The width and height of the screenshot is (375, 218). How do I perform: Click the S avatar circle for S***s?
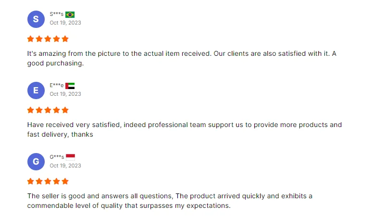tap(36, 19)
